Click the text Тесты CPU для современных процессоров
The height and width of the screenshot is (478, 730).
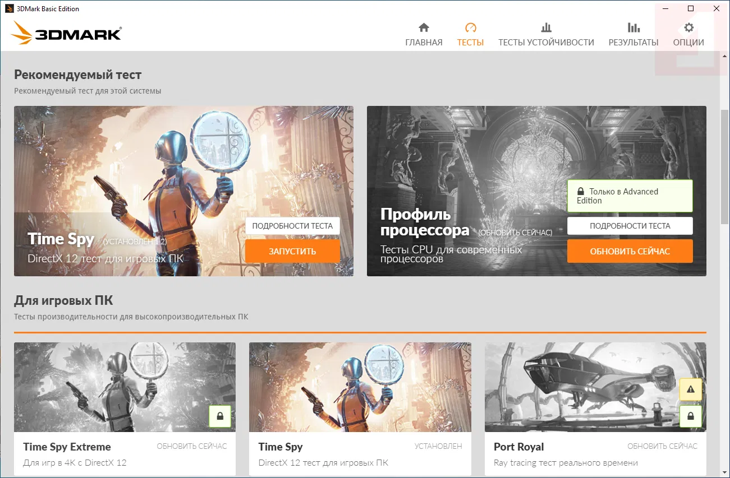tap(451, 254)
